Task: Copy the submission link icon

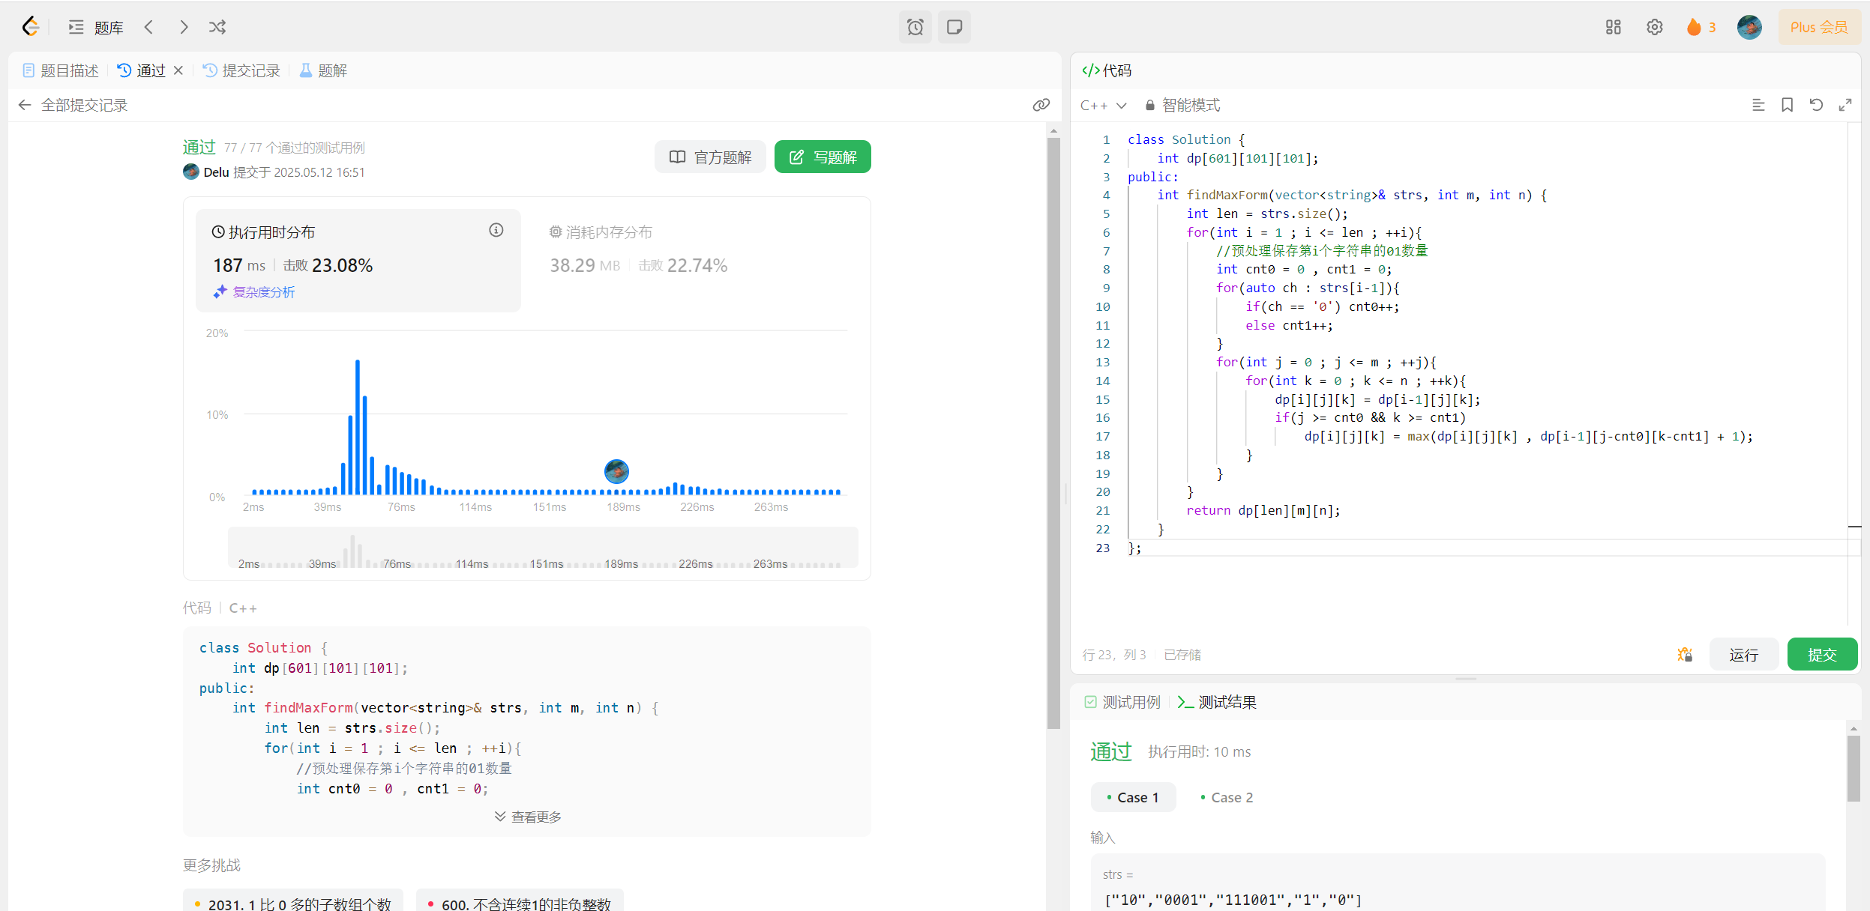Action: pos(1041,105)
